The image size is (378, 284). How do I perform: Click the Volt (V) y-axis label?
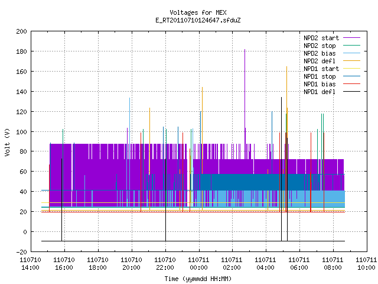[x=8, y=142]
